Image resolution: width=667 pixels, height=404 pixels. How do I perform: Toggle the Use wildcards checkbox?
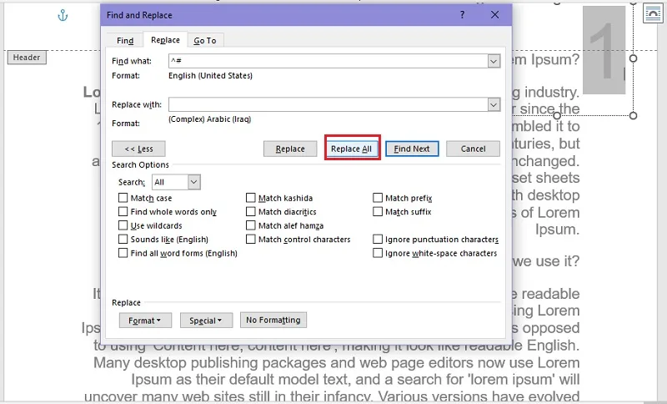(123, 225)
